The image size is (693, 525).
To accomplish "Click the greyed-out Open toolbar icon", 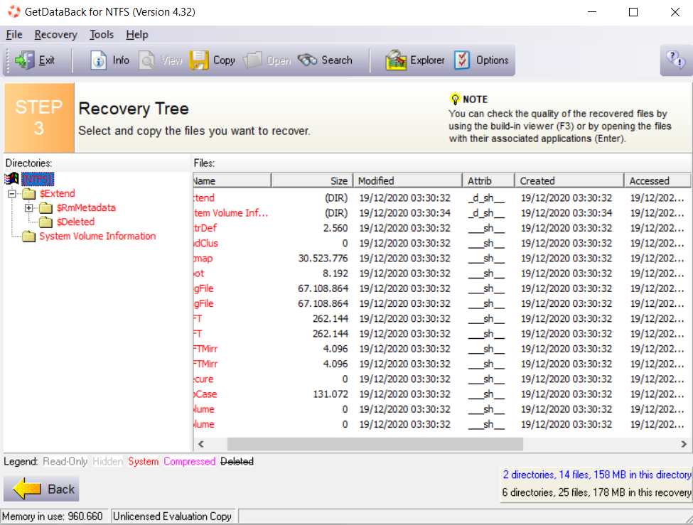I will point(253,60).
